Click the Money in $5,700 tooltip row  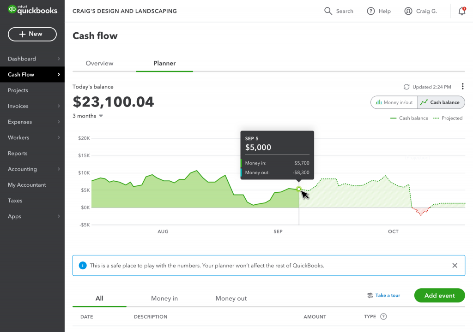277,163
